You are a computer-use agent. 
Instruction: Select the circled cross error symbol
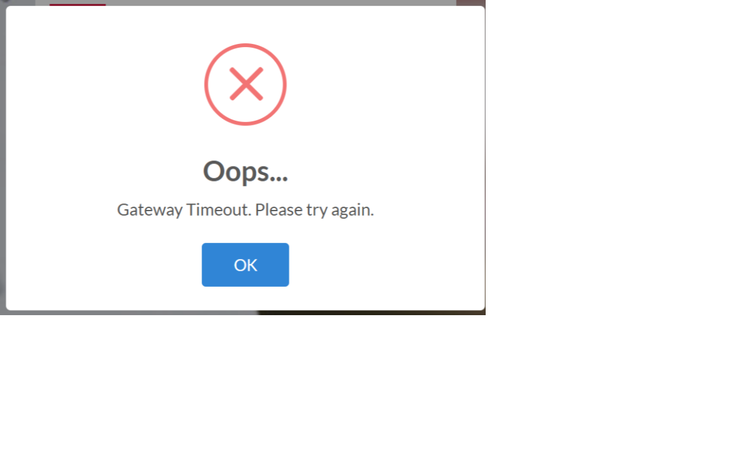coord(245,85)
